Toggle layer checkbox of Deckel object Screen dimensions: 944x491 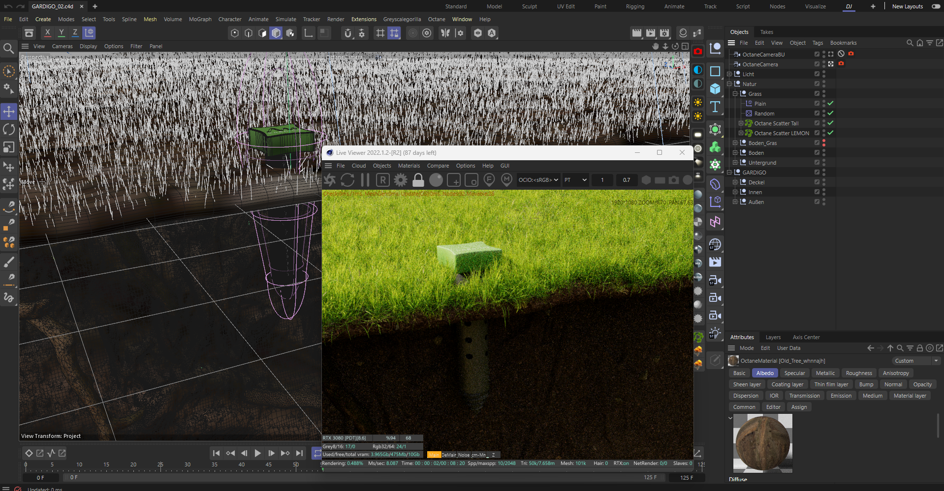[817, 182]
